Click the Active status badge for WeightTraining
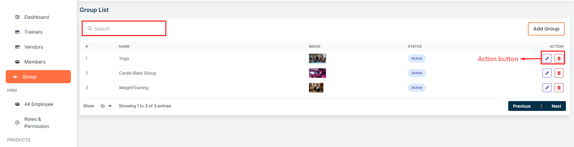 416,88
